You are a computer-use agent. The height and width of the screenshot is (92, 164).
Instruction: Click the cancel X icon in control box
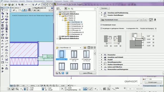[9, 89]
